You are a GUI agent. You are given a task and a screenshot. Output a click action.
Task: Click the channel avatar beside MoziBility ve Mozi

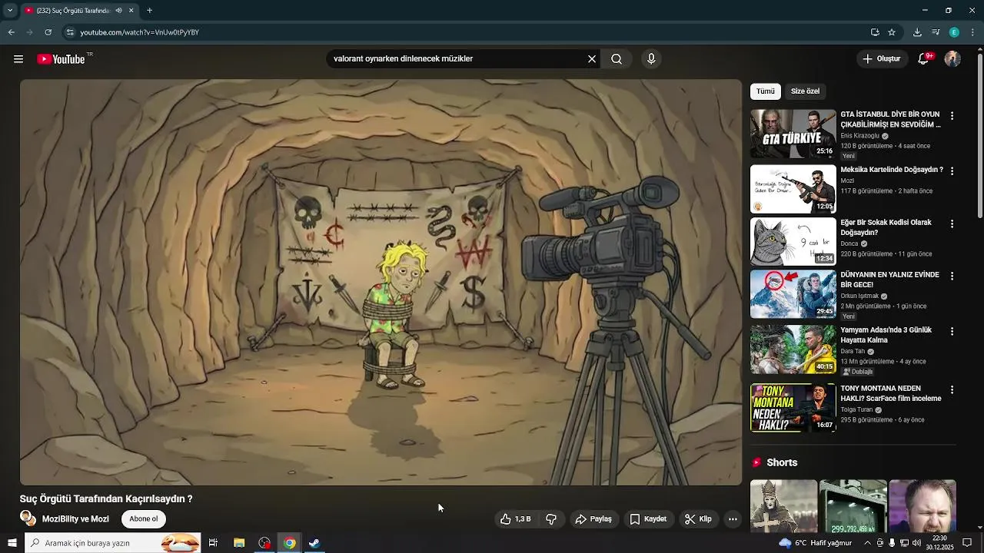point(28,518)
